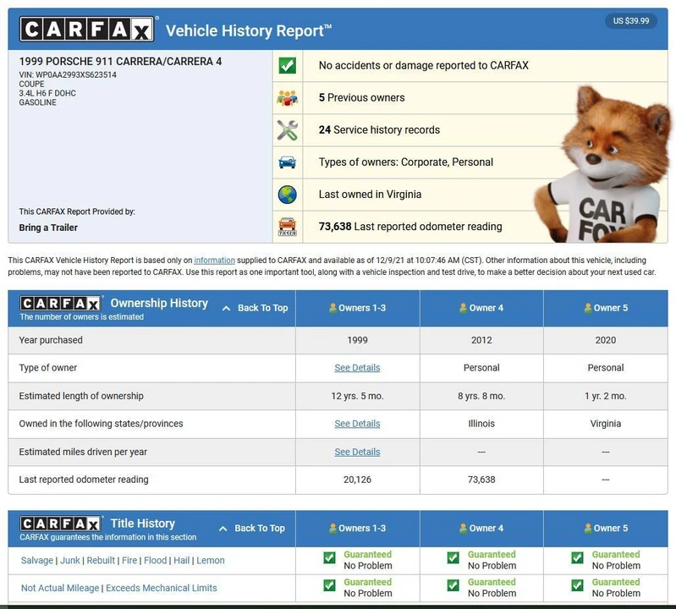Click the wrench icon for service history records
The image size is (676, 609).
[287, 130]
